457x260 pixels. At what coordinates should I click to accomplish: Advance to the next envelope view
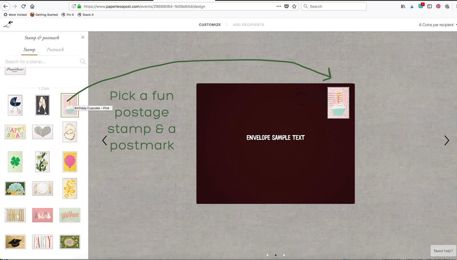(x=446, y=141)
